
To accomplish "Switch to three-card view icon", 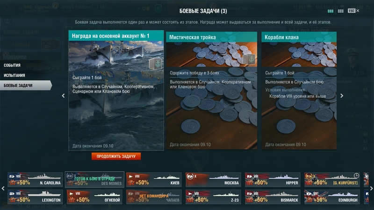I will coord(331,11).
